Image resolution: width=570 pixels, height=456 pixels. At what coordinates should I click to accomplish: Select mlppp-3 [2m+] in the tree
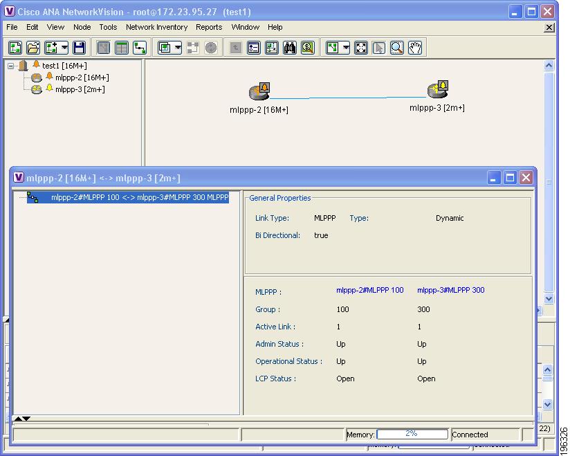(80, 89)
